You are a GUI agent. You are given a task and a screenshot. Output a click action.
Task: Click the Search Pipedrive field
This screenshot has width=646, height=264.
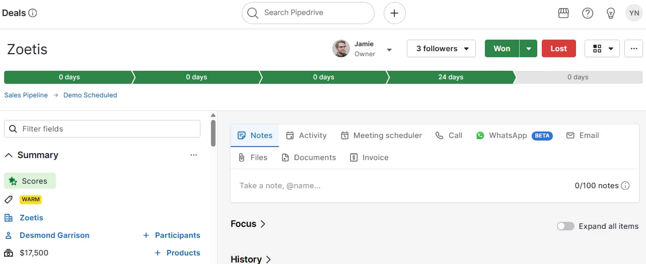[308, 13]
